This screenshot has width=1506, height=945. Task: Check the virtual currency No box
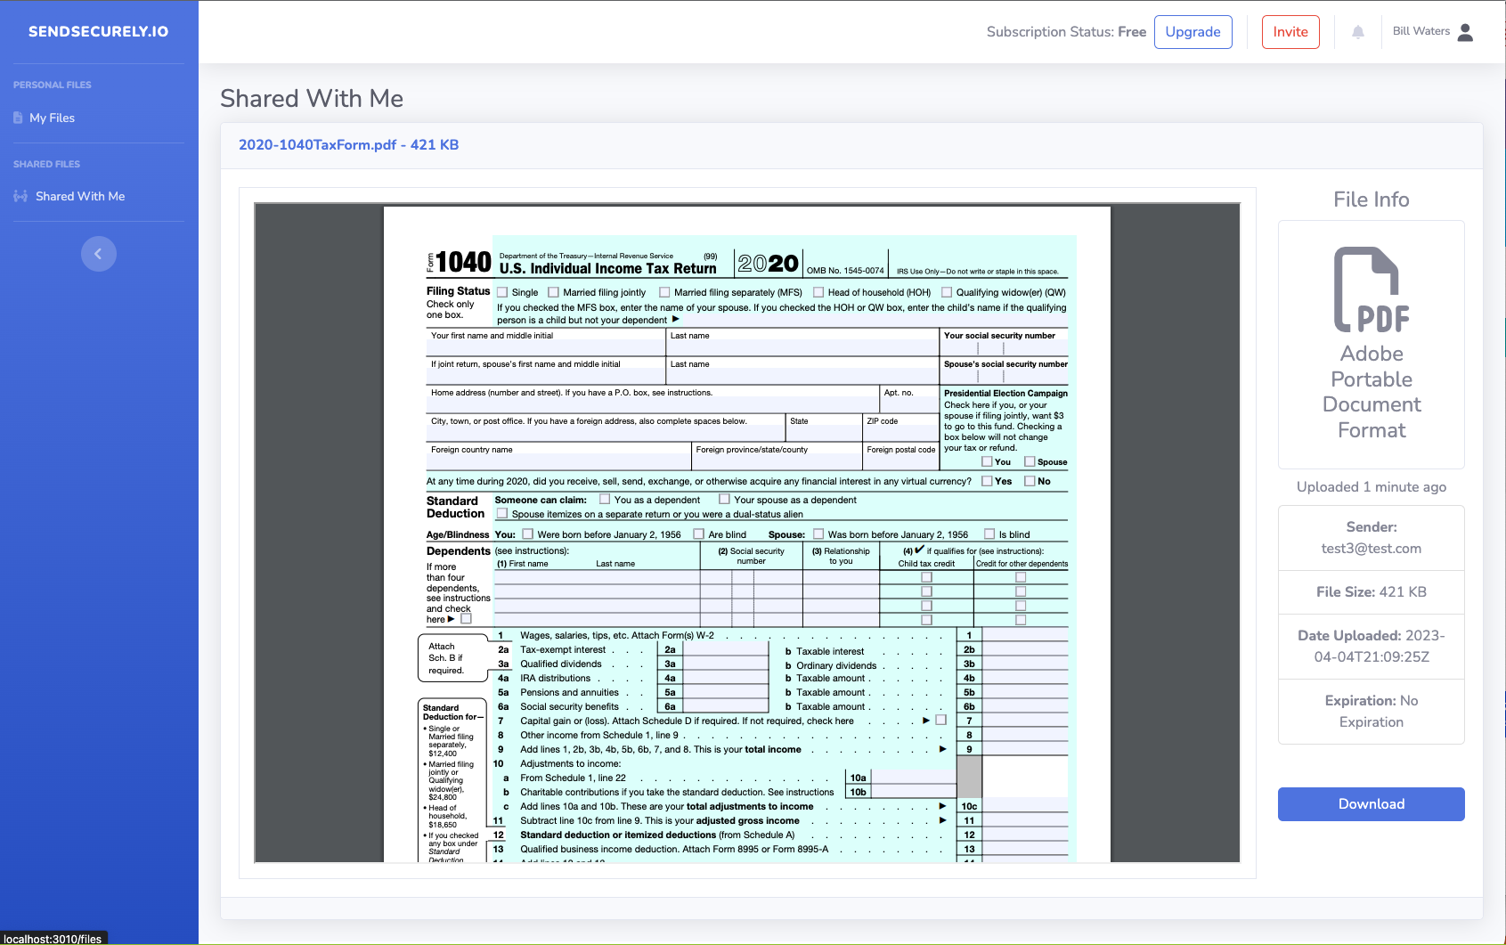1030,481
